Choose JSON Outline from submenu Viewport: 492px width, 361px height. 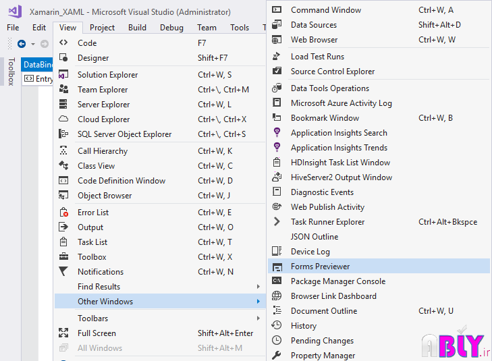point(379,236)
